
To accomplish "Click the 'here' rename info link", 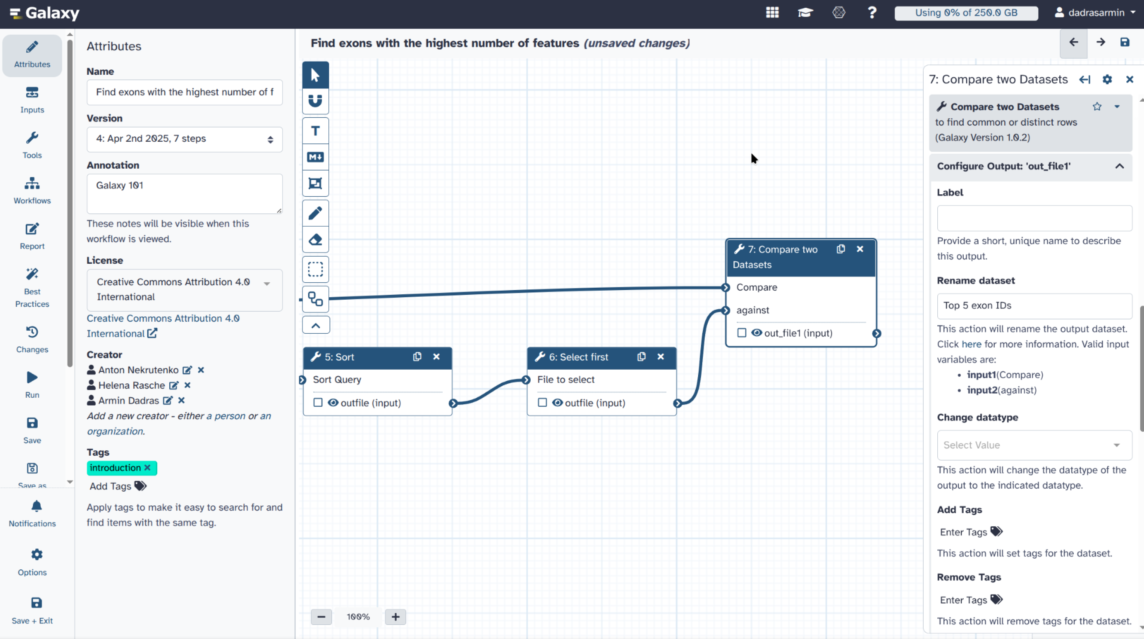I will [x=971, y=344].
